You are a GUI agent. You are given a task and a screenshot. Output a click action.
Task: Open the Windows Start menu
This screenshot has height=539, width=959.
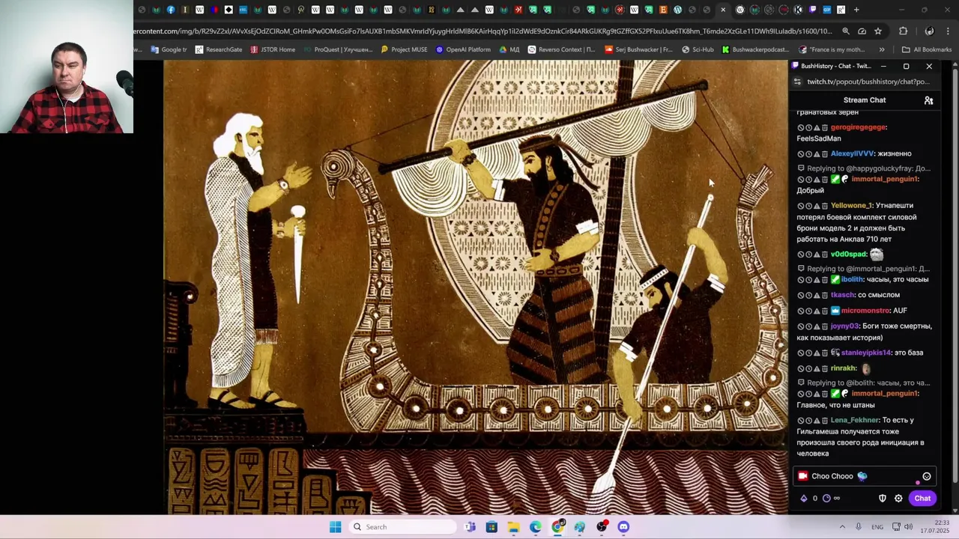(x=335, y=527)
